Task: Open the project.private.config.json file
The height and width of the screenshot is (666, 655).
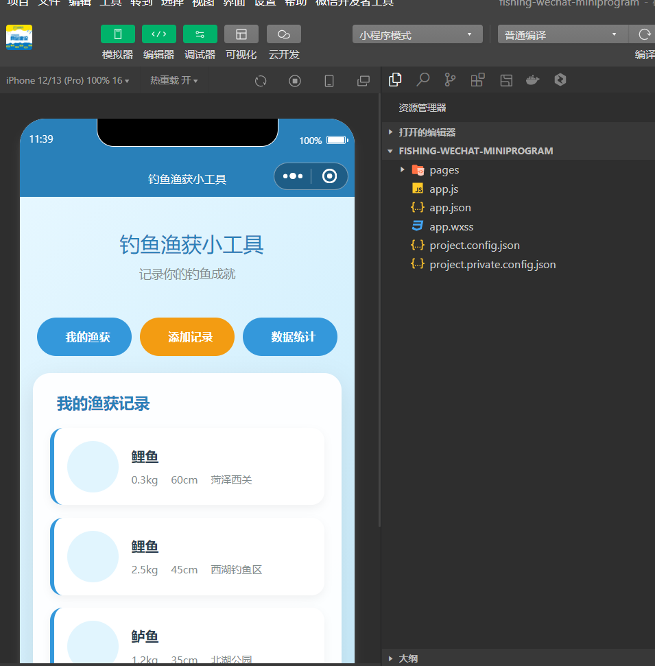Action: 519,265
